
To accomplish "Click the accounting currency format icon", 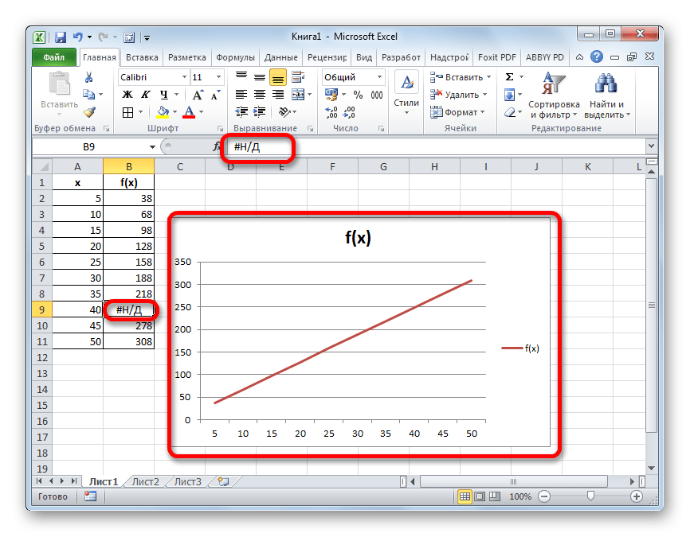I will [x=331, y=95].
